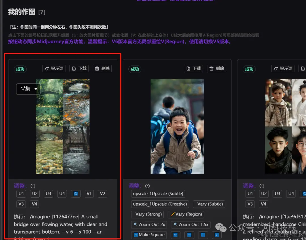306x240 pixels.
Task: Click the 成功 status badge on bridge card
Action: (x=20, y=69)
